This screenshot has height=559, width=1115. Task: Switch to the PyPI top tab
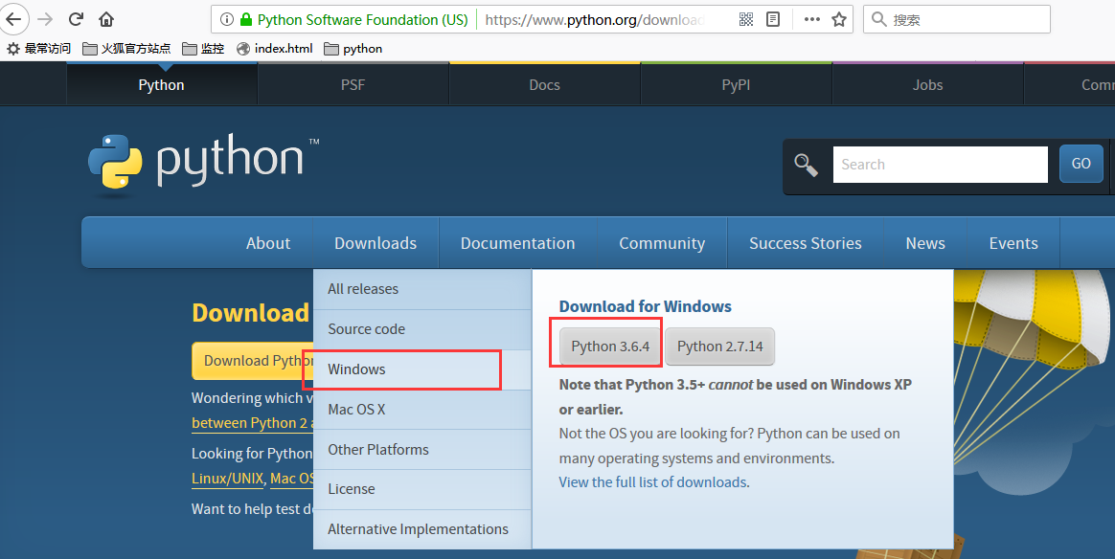[x=736, y=85]
